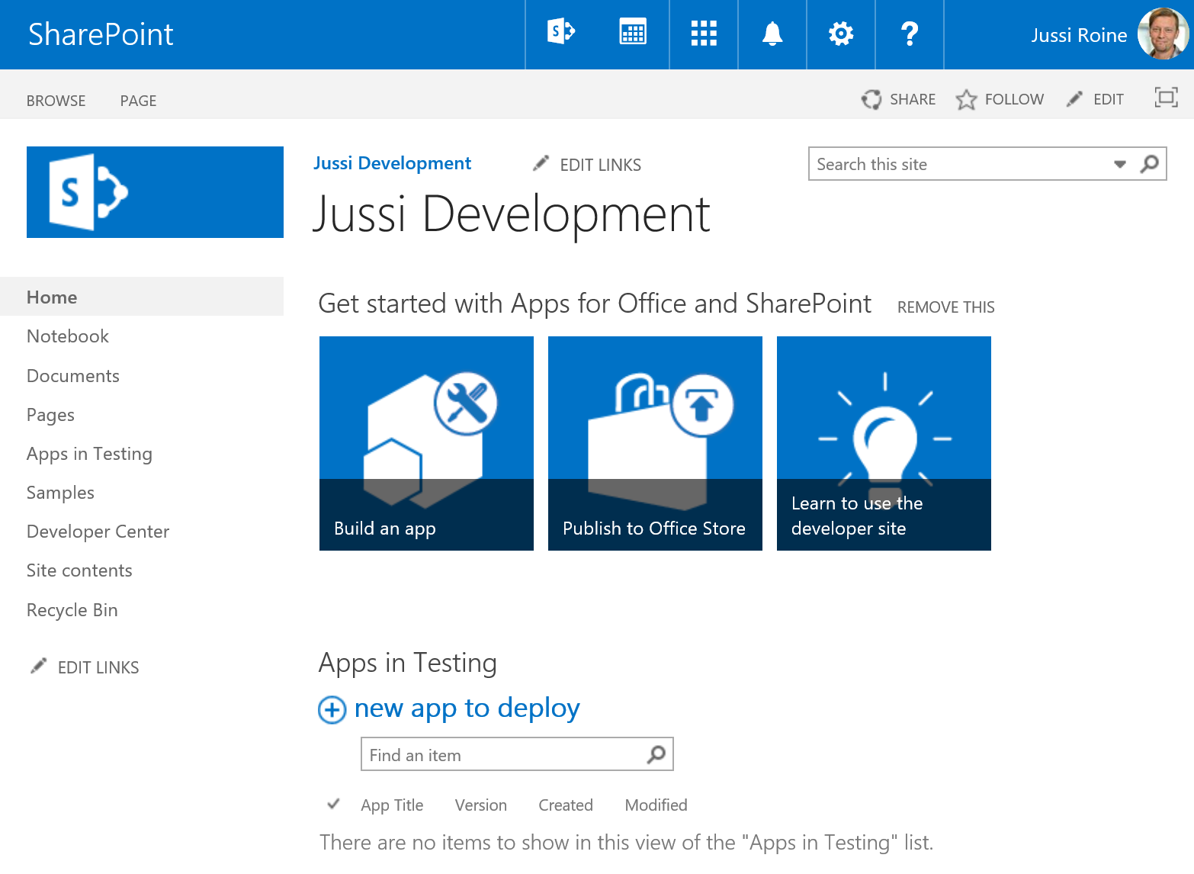Open the SharePoint sites icon in top bar
The height and width of the screenshot is (874, 1194).
560,33
